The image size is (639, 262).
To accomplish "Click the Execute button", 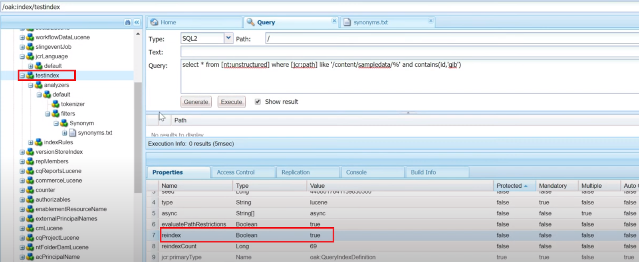I will click(x=232, y=102).
